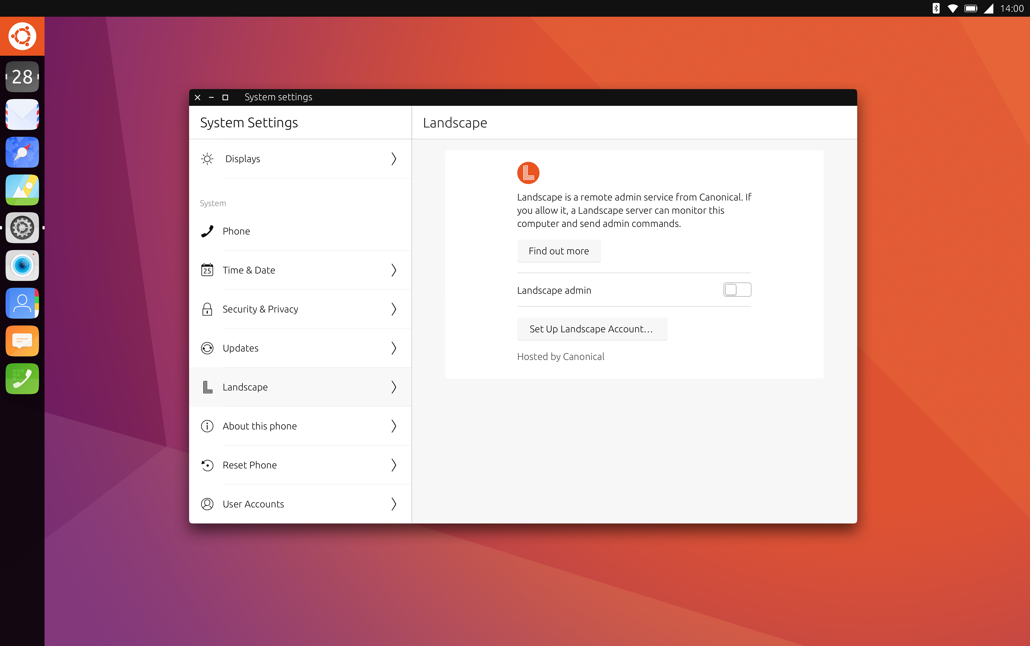Screen dimensions: 1030x646
Task: Launch the green Phone dialer app
Action: (22, 379)
